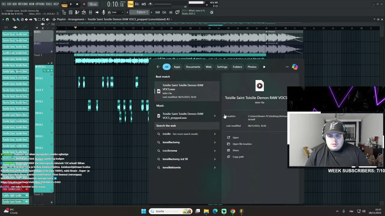
Task: Open search options three-dots menu
Action: (x=287, y=67)
